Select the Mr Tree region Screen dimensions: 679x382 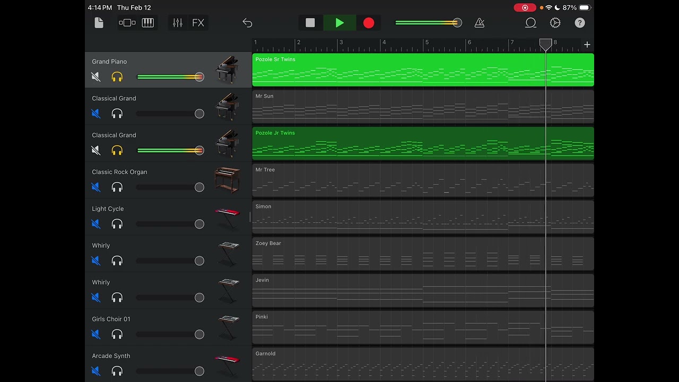[423, 180]
